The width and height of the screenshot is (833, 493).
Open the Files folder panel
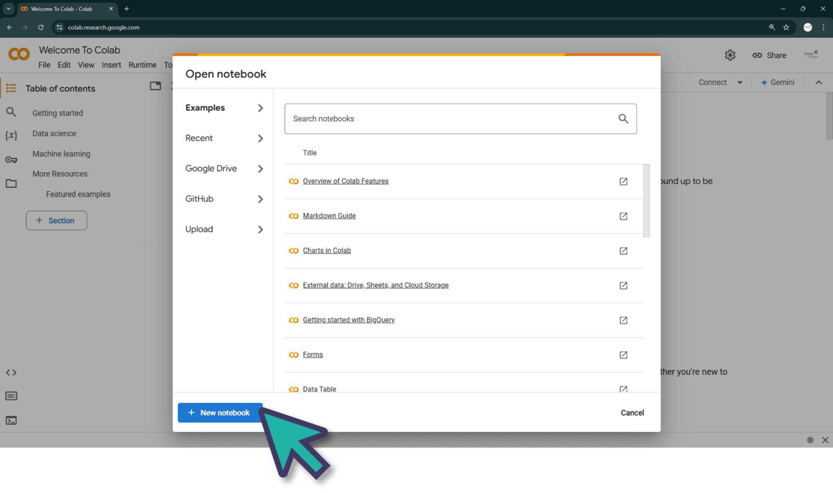pyautogui.click(x=11, y=184)
